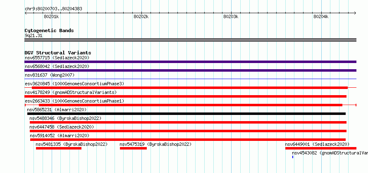Viewport: 368px width, 173px height.
Task: Open nsv4178249 (gnomADStructuralVariants) label
Action: pos(71,92)
